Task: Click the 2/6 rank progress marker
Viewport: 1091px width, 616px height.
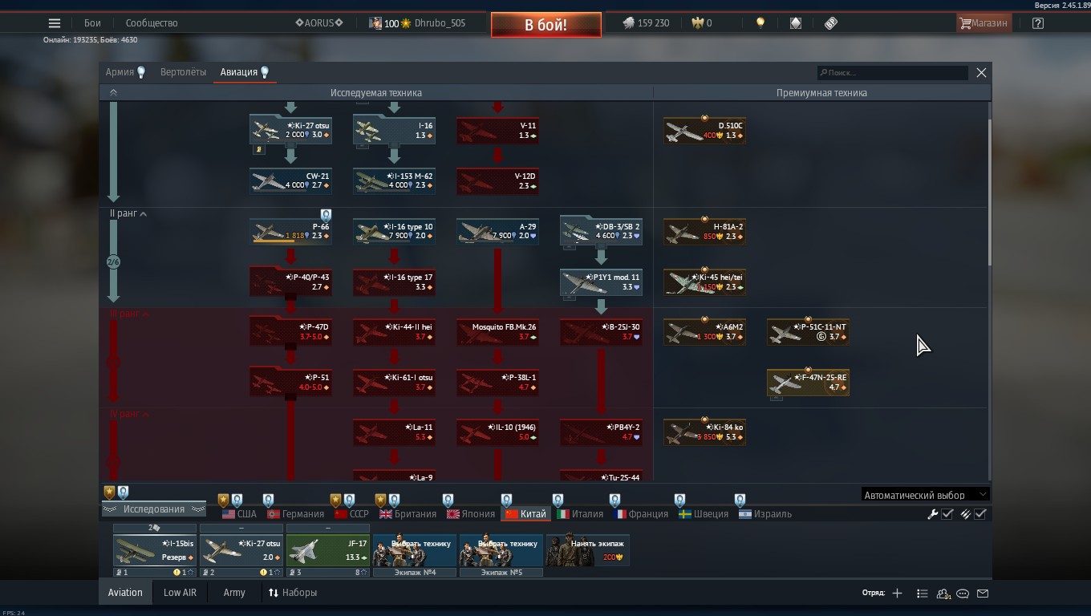Action: click(x=114, y=262)
